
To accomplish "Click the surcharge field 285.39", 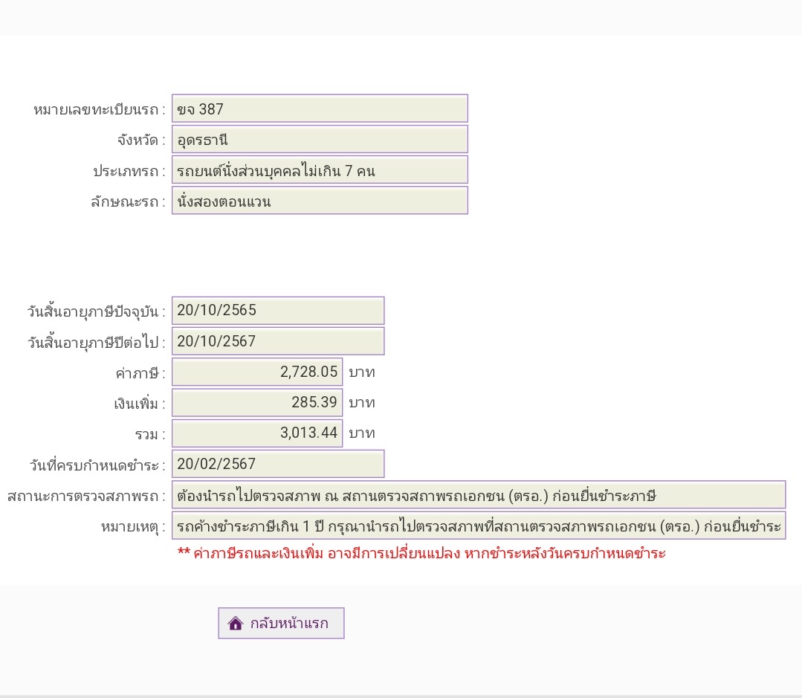I will pyautogui.click(x=256, y=402).
